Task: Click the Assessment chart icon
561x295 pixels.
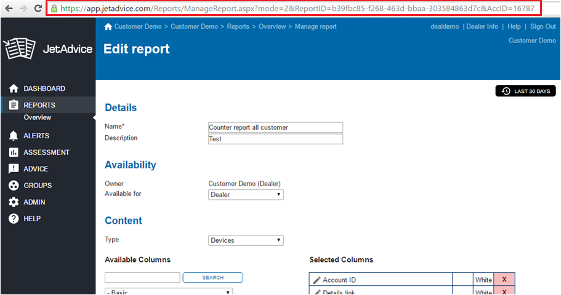Action: tap(13, 152)
